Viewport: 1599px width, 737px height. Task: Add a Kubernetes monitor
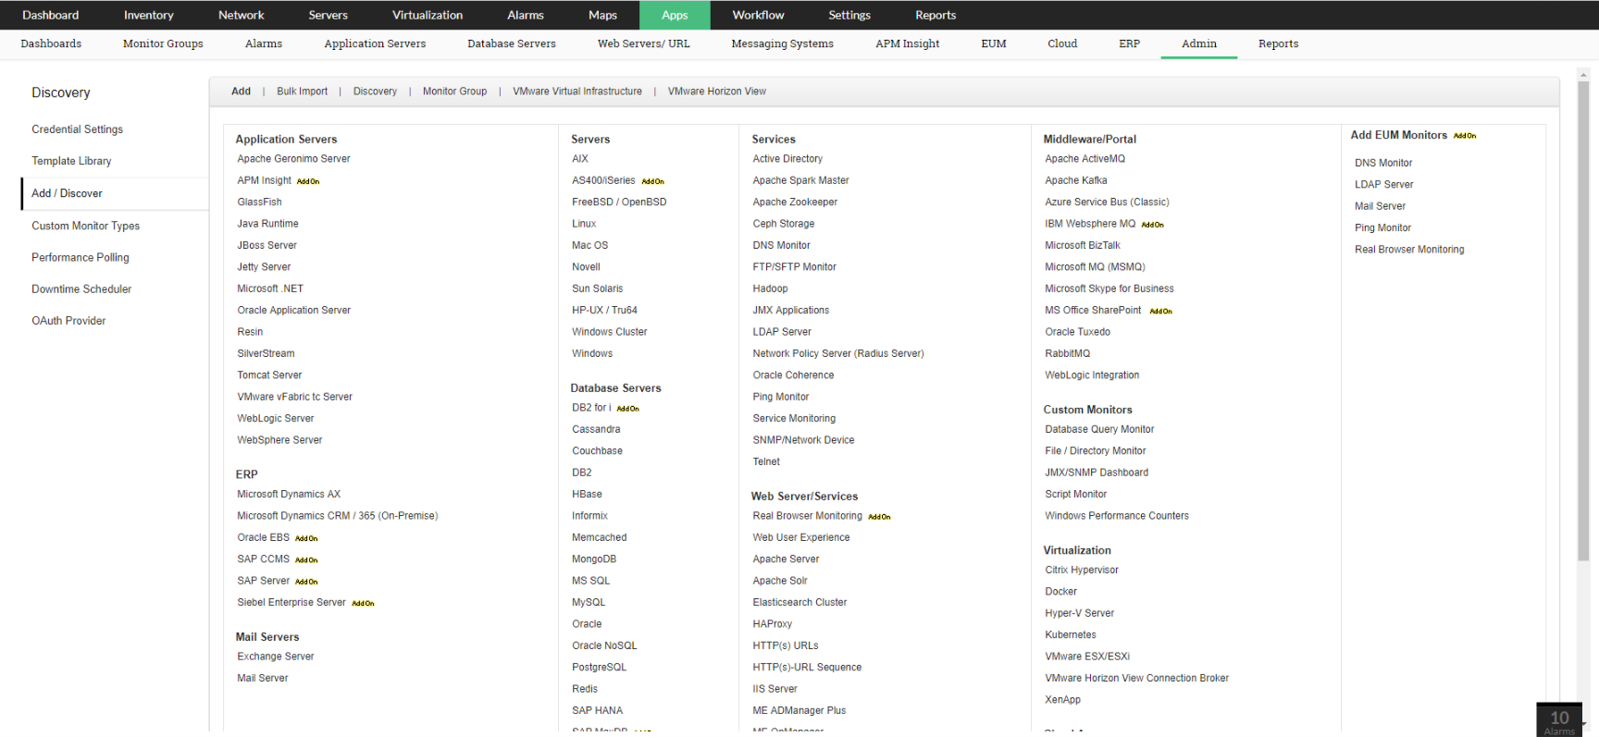pyautogui.click(x=1071, y=635)
